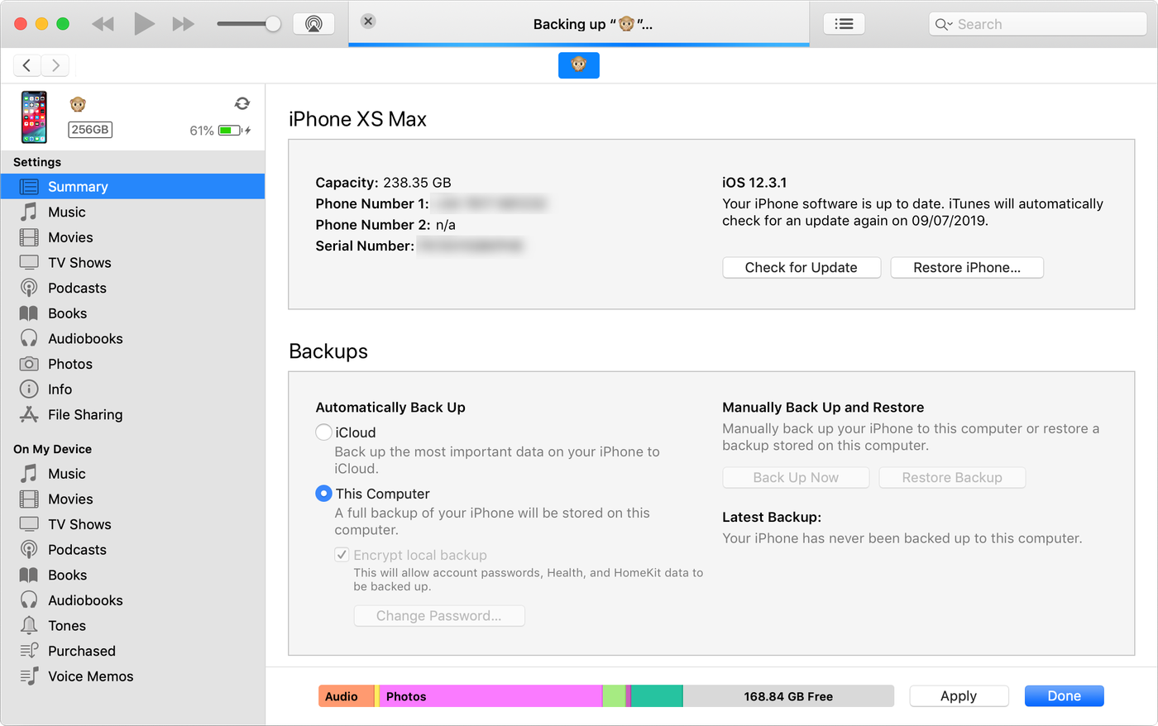Adjust the volume slider knob
Screen dimensions: 1158x726
click(x=273, y=24)
